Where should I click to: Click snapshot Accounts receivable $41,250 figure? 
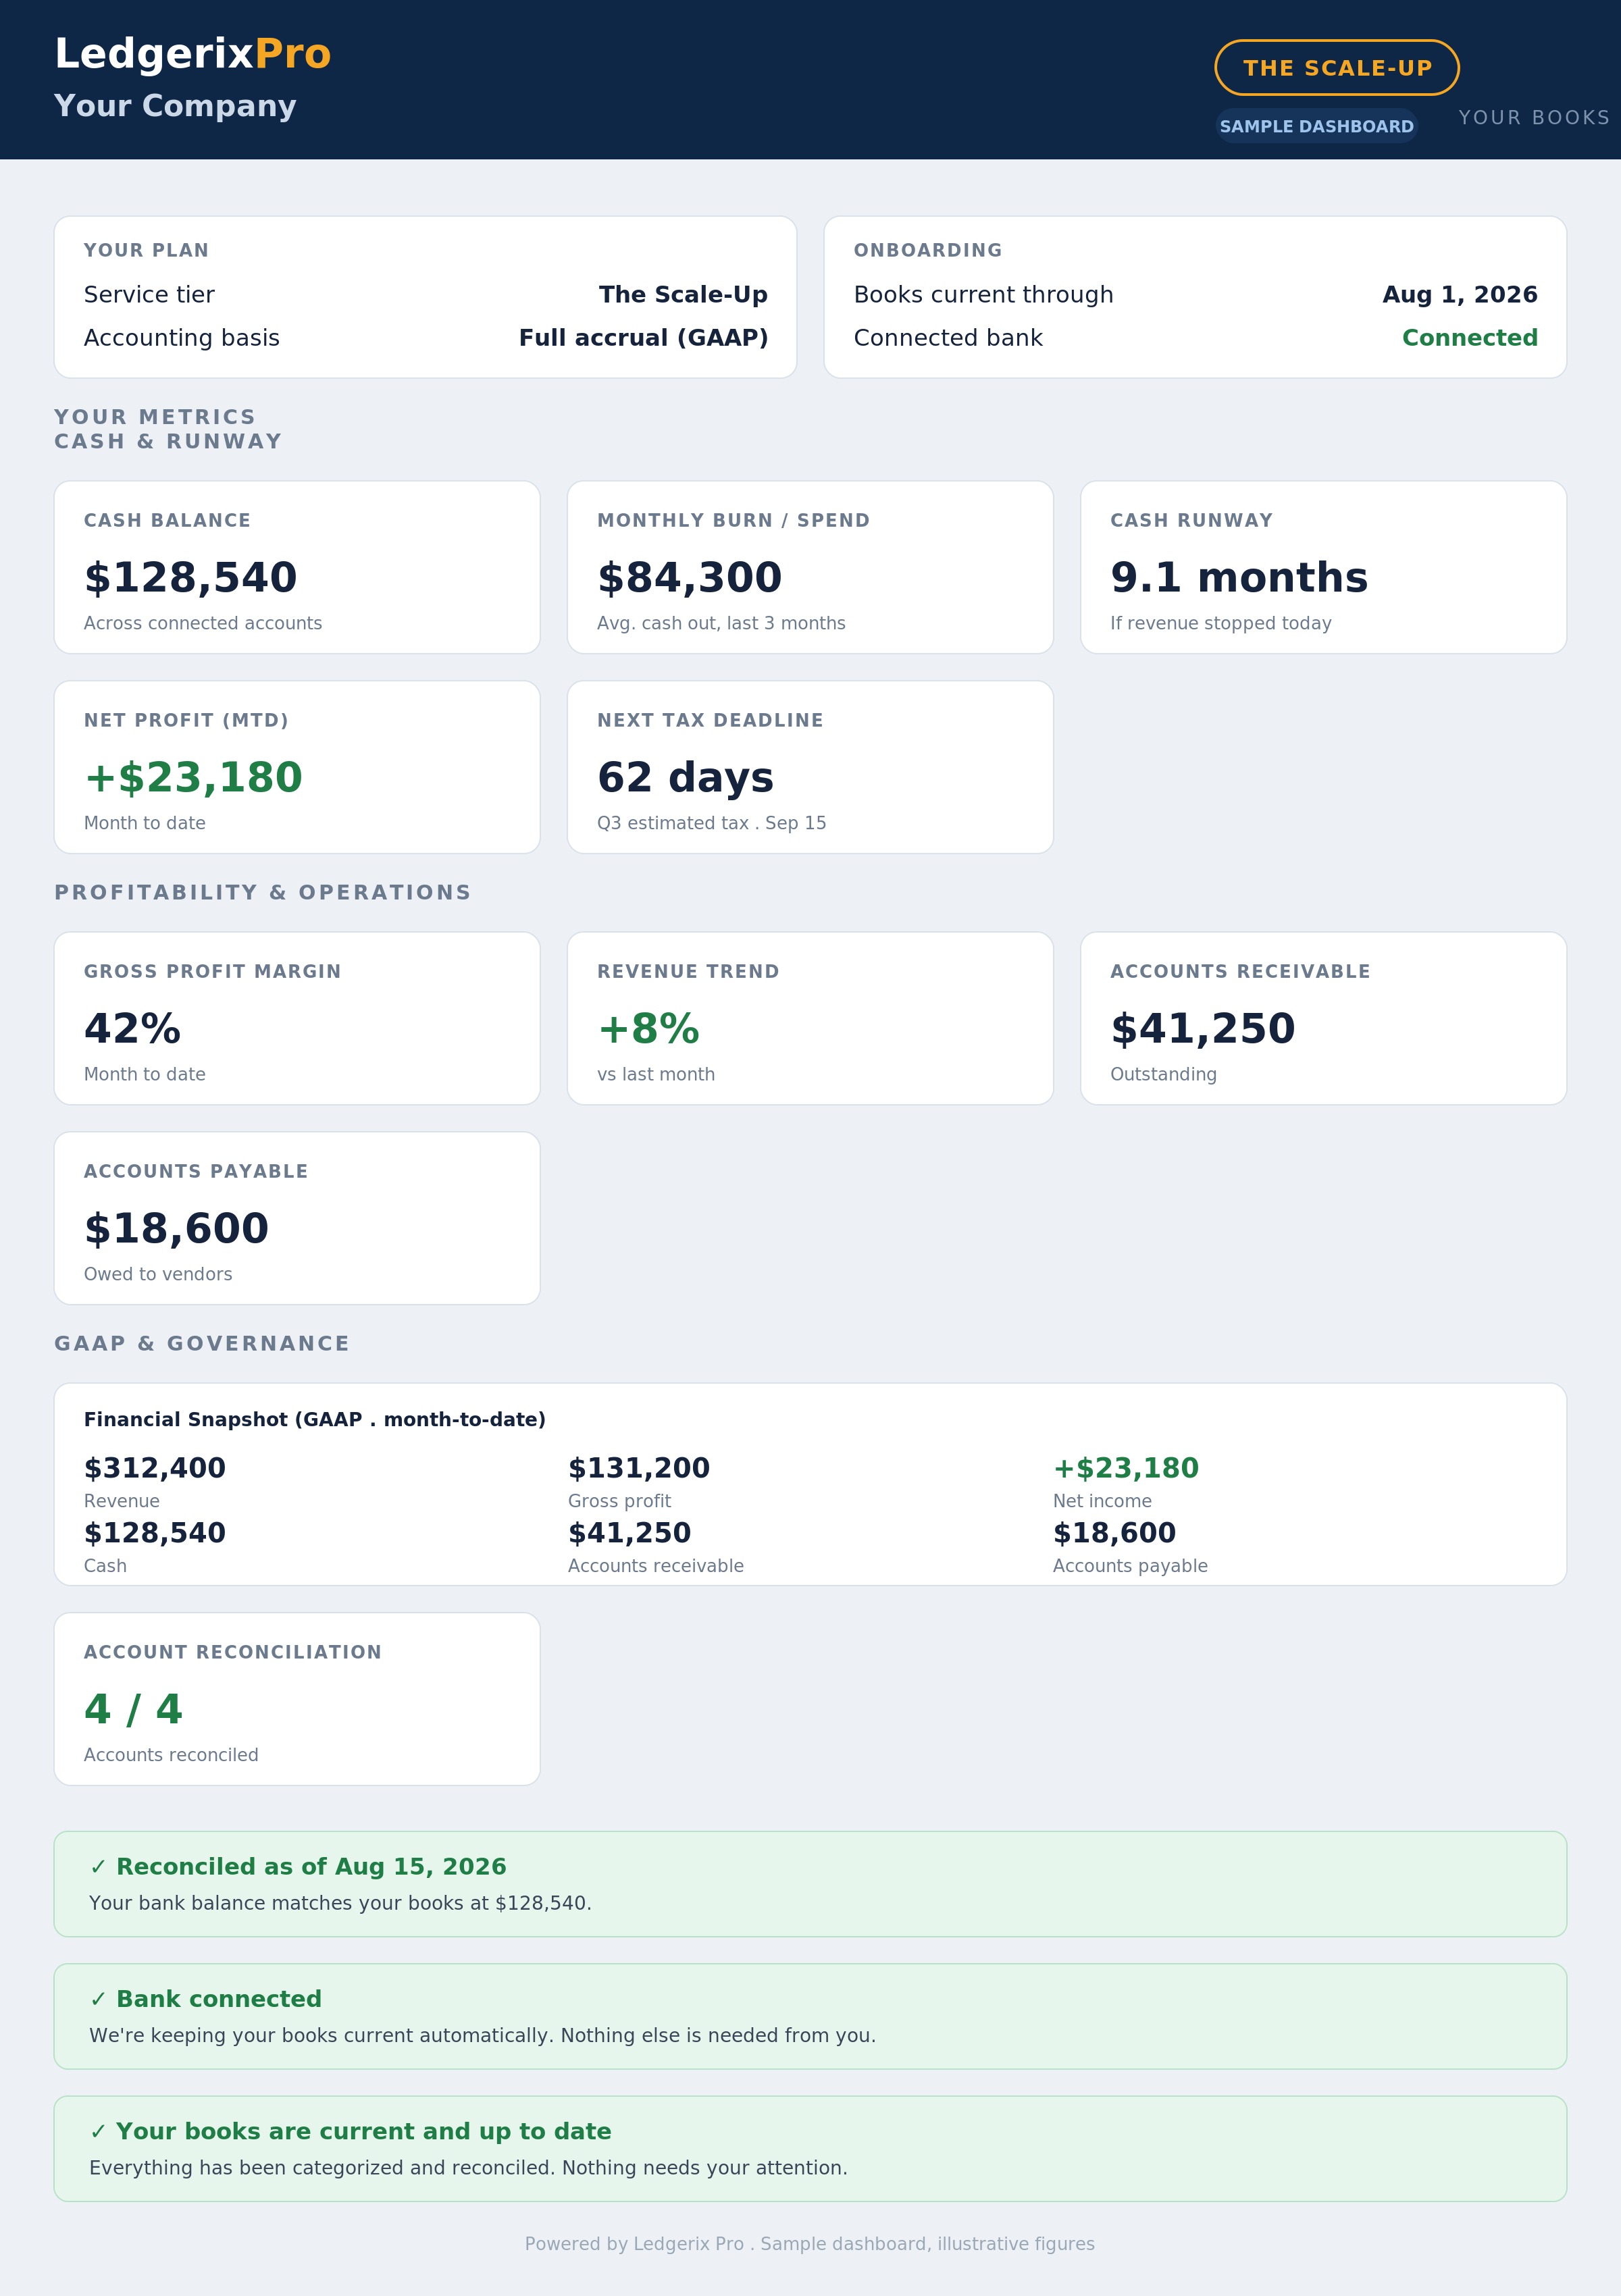coord(629,1533)
